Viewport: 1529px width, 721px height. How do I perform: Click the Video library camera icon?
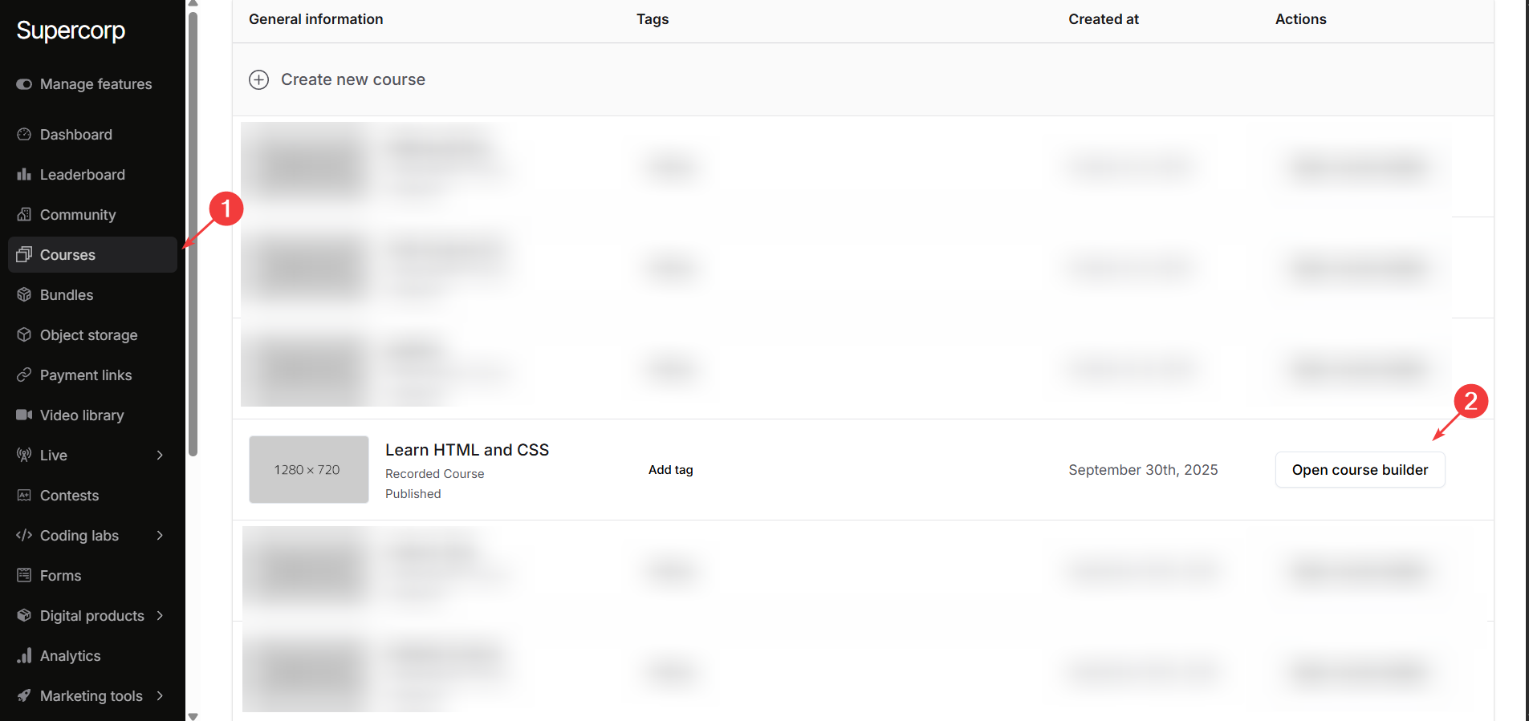[x=24, y=415]
